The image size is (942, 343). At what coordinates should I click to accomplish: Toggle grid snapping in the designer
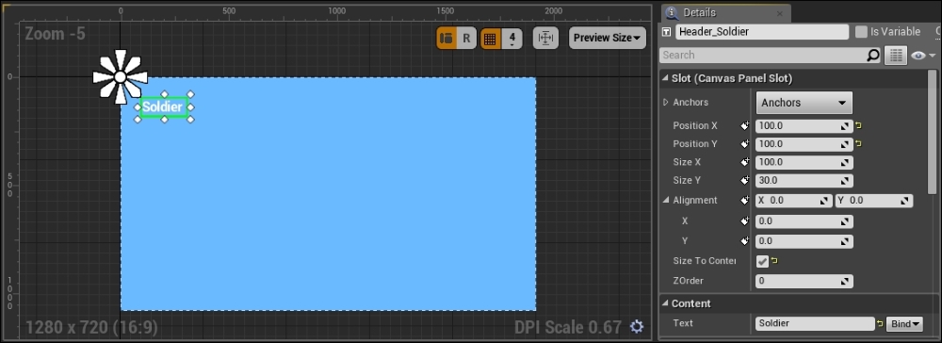coord(490,39)
